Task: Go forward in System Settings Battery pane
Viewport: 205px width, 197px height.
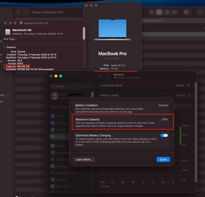Action: [107, 76]
